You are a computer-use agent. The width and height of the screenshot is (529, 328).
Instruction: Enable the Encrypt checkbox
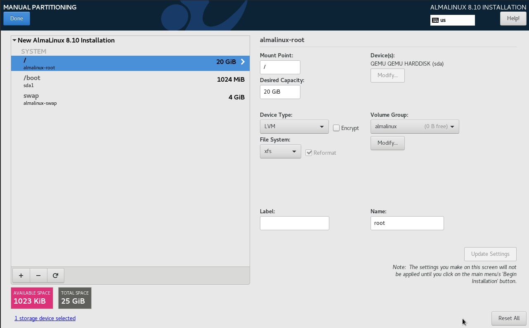pyautogui.click(x=336, y=128)
